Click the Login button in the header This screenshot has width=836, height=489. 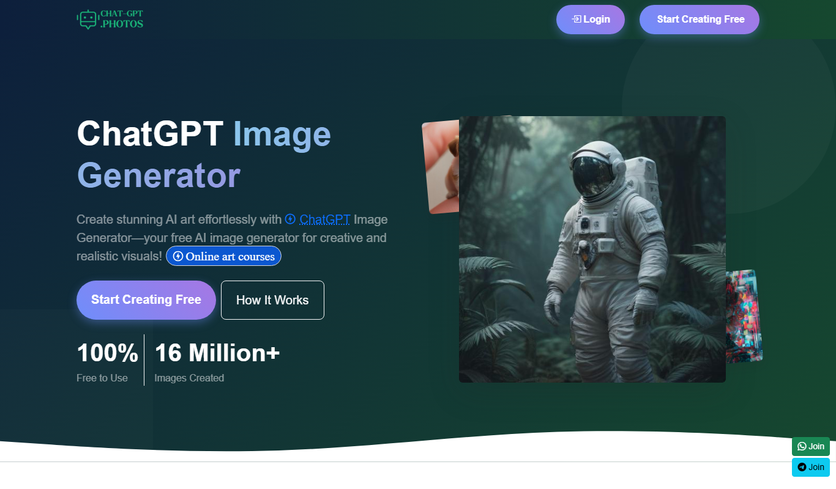[591, 20]
